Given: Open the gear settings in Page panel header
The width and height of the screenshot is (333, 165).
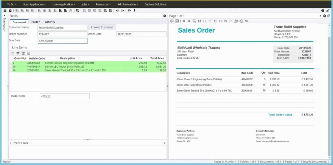Looking at the screenshot, I should click(324, 16).
